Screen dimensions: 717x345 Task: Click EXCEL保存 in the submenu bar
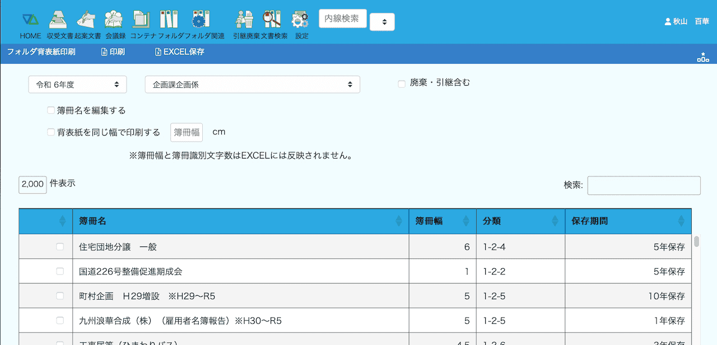pos(179,52)
